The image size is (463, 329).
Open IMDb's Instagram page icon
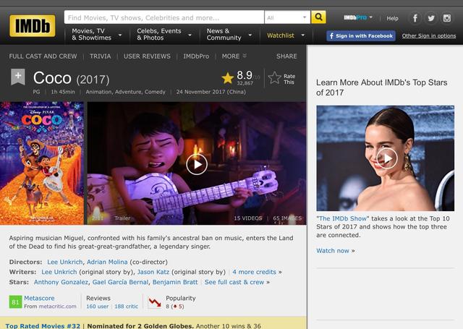(x=447, y=18)
